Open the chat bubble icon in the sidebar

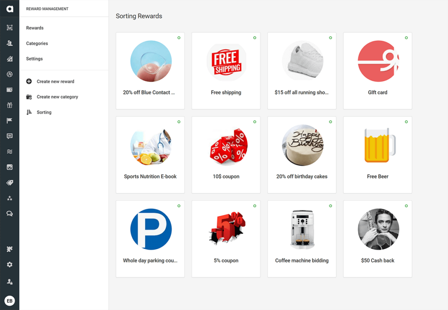10,136
